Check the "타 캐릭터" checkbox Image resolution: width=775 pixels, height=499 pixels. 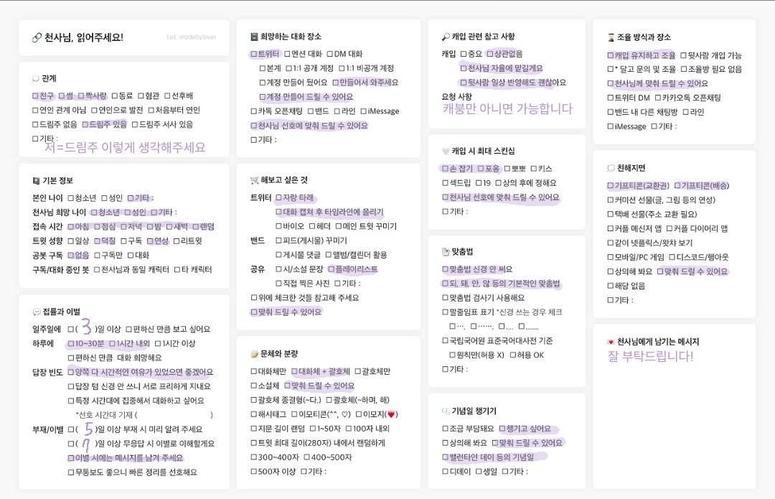click(x=177, y=269)
